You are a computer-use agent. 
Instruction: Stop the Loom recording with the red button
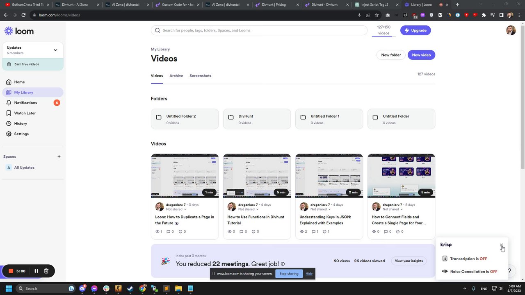(11, 271)
